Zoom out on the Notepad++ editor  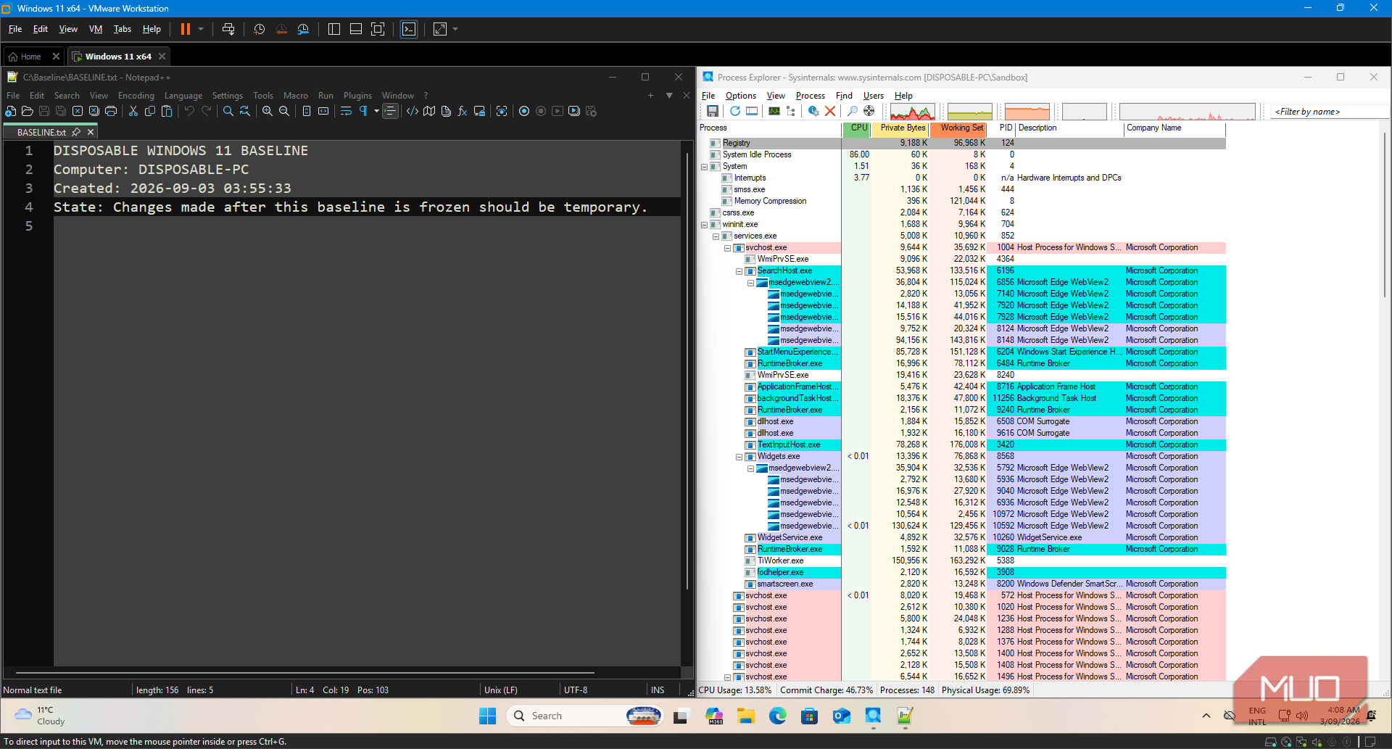click(284, 111)
